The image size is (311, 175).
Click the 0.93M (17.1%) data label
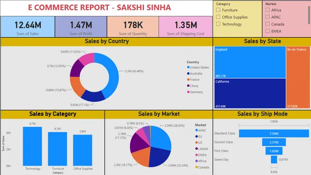coord(80,105)
